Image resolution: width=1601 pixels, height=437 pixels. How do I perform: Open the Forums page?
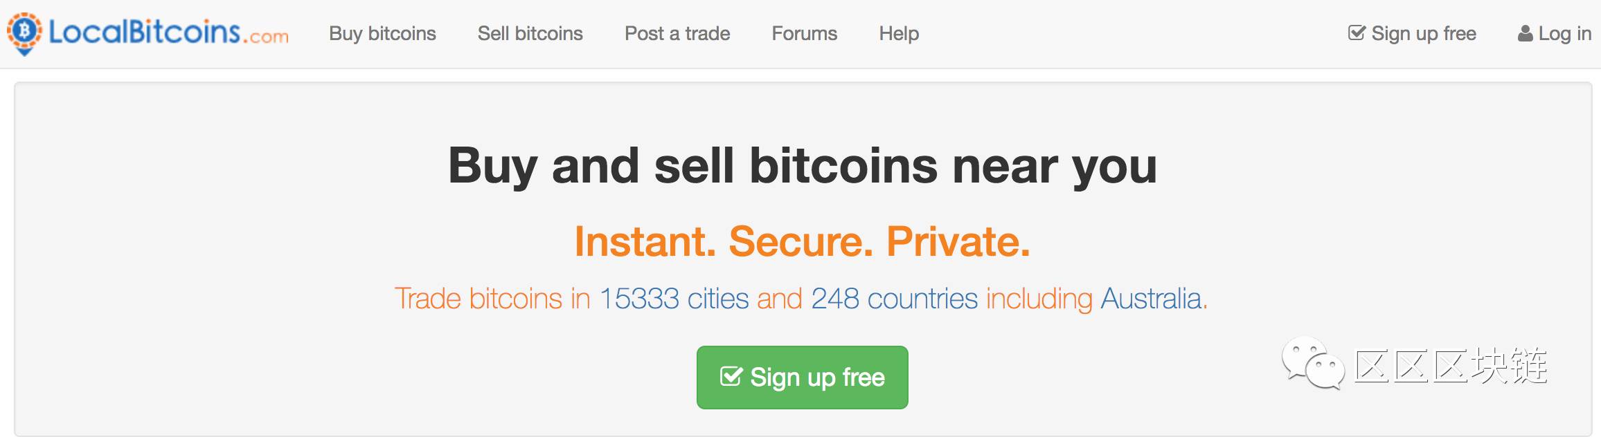[804, 33]
